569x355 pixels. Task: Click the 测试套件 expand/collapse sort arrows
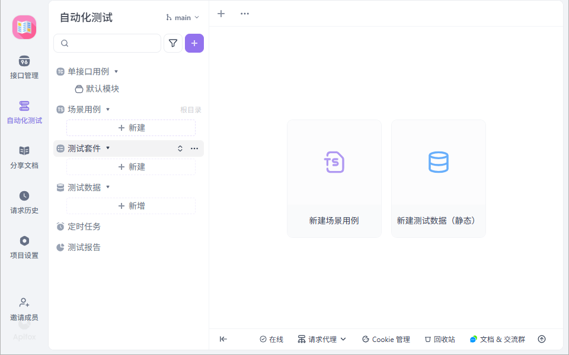coord(180,149)
